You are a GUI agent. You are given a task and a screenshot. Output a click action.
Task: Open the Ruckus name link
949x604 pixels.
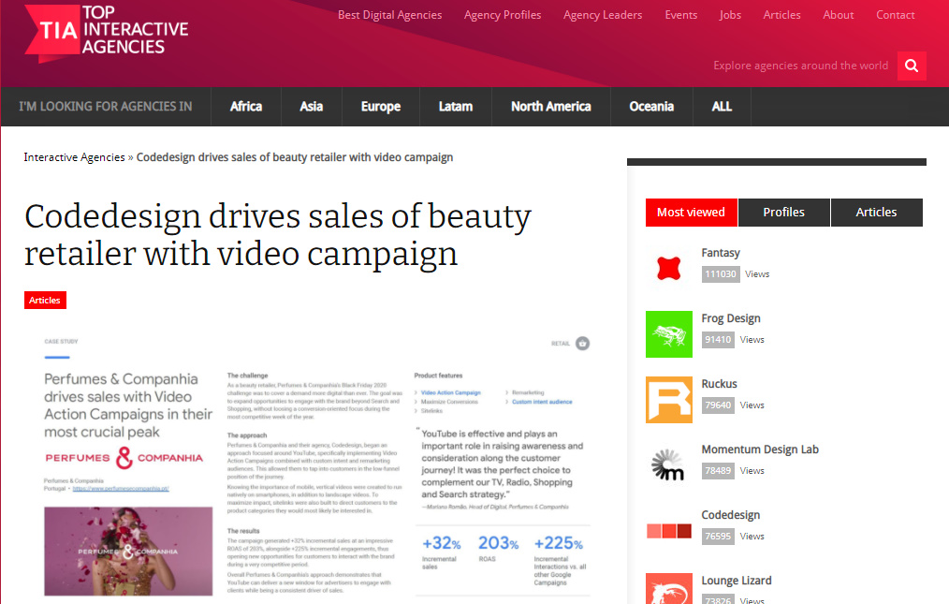(x=719, y=384)
